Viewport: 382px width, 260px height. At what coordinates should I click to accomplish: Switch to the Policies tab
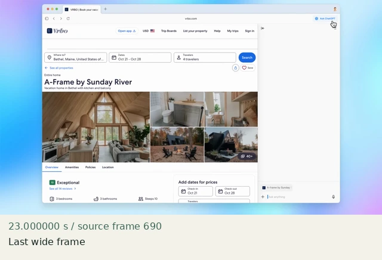[x=90, y=167]
